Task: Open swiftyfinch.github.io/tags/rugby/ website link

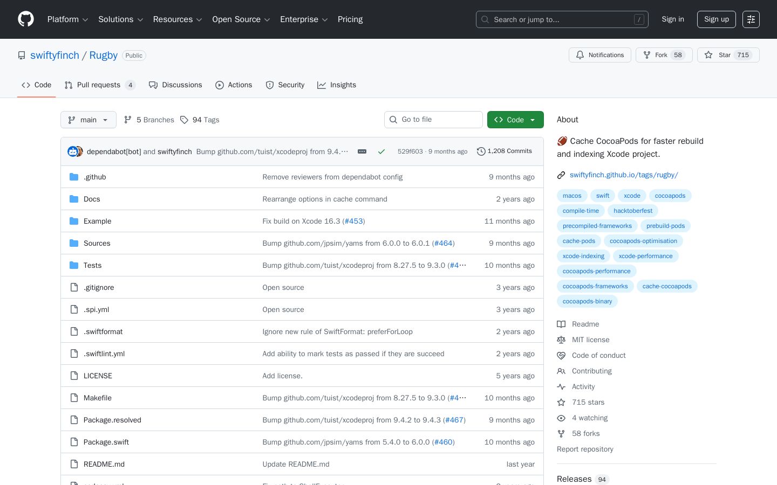Action: [x=624, y=175]
